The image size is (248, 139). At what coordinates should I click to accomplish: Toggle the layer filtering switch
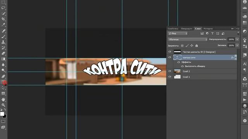click(238, 33)
